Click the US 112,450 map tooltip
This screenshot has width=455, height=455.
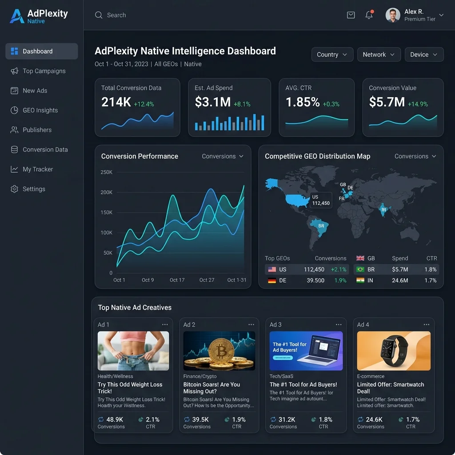click(x=321, y=200)
